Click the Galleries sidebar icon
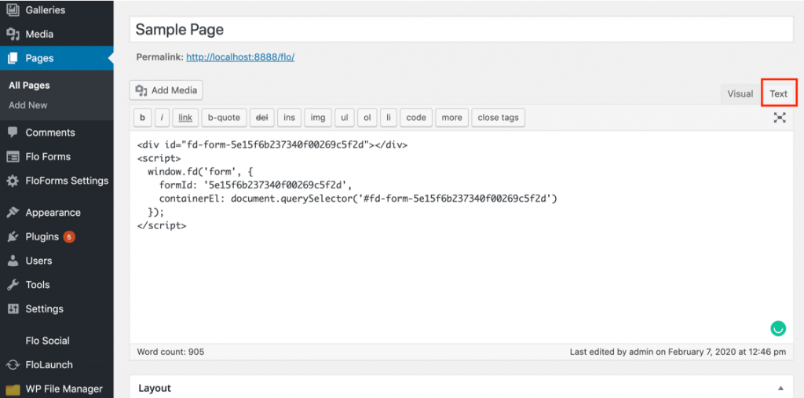This screenshot has width=804, height=398. [13, 9]
